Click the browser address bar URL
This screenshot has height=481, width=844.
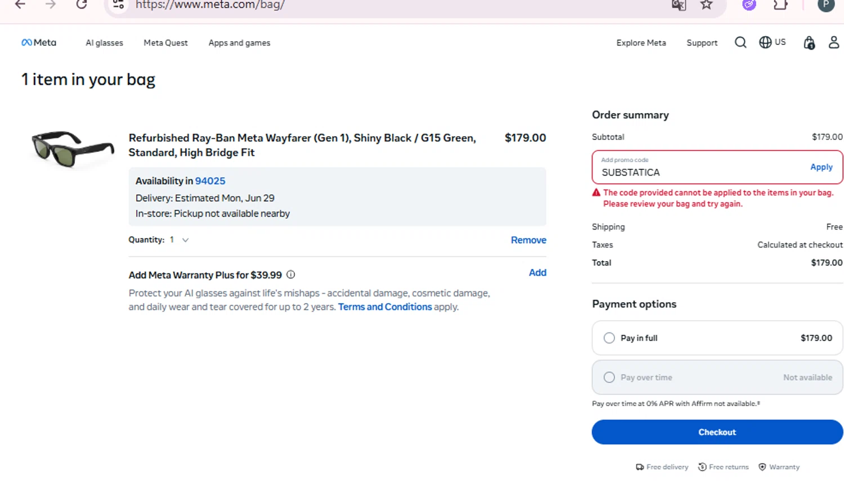[210, 5]
